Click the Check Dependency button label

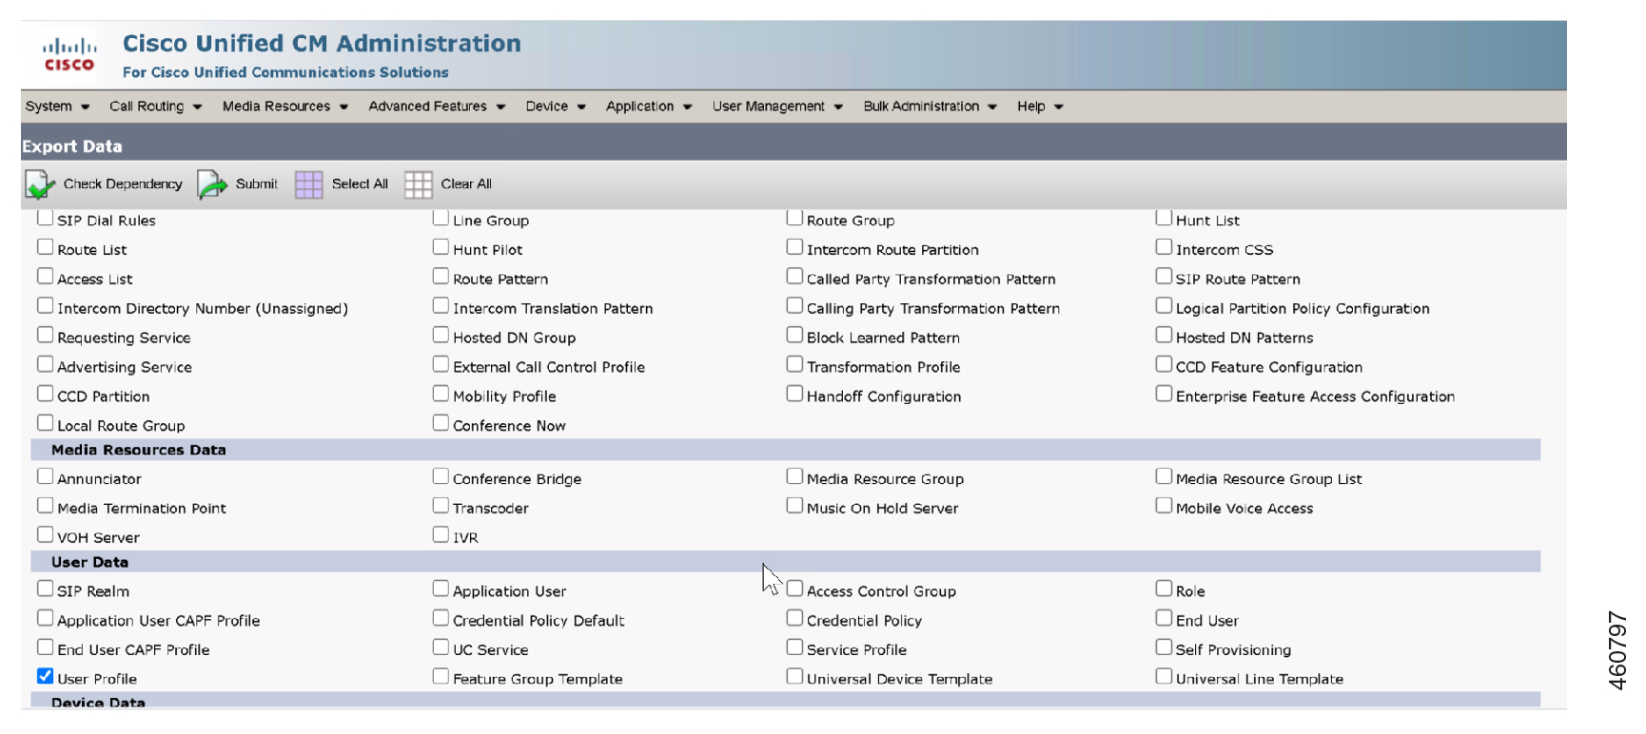point(123,184)
